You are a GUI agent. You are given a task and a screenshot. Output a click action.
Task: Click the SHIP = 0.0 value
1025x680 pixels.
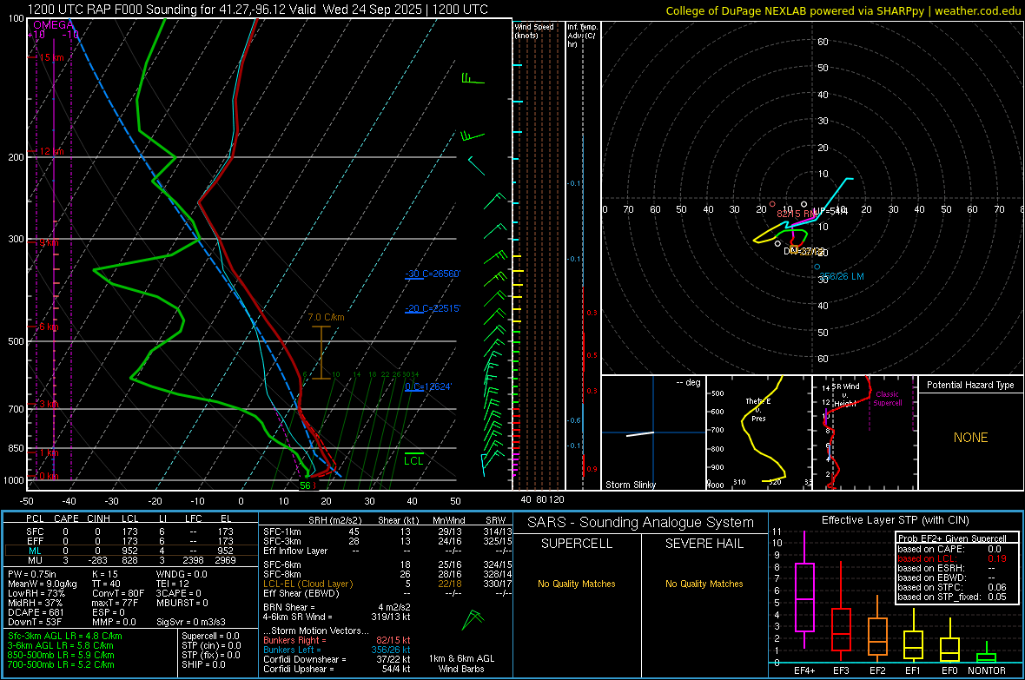click(x=203, y=664)
